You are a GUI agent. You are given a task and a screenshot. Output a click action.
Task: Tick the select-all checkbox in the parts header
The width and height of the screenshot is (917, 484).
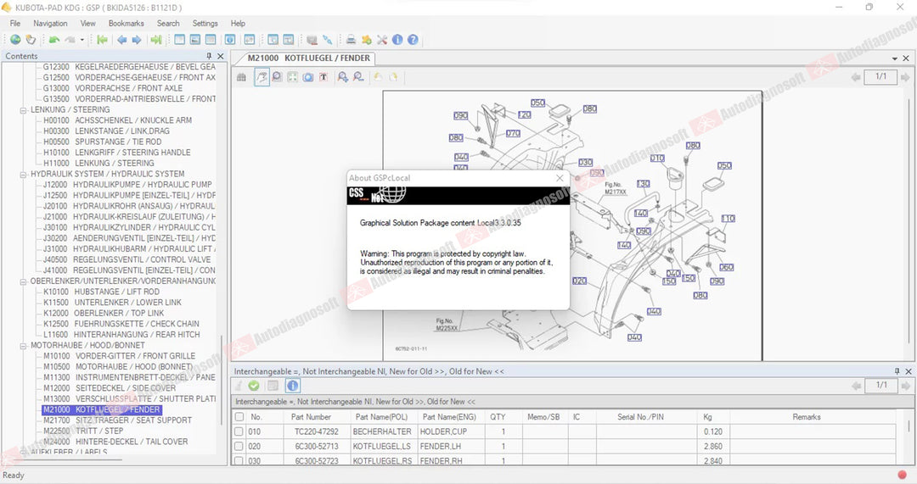pos(239,417)
